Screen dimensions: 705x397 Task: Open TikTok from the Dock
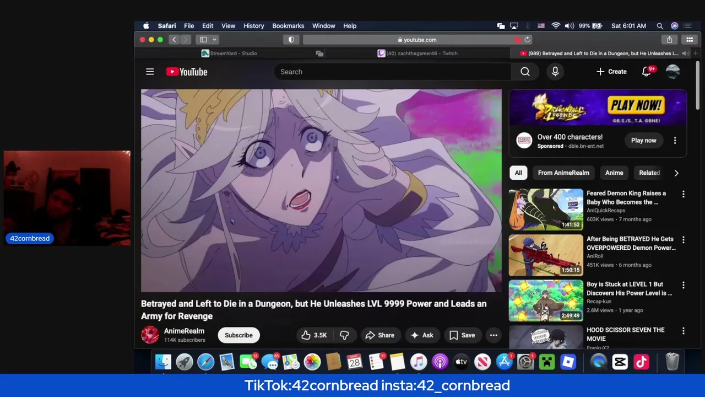[641, 362]
